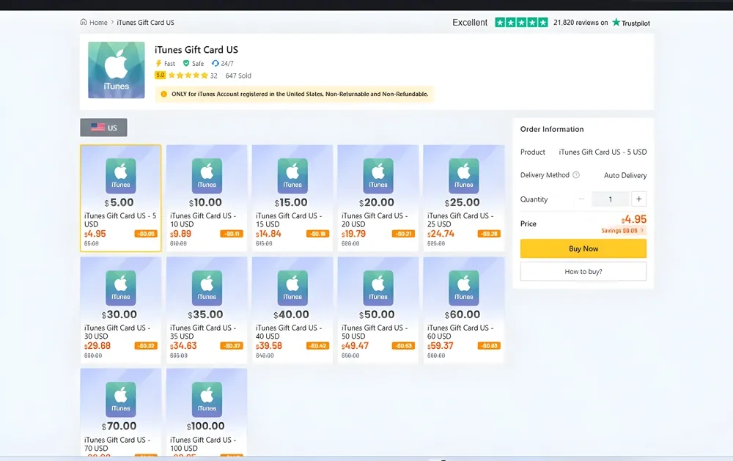Select the $50.00 iTunes gift card
Screen dimensions: 733x461
pyautogui.click(x=377, y=310)
